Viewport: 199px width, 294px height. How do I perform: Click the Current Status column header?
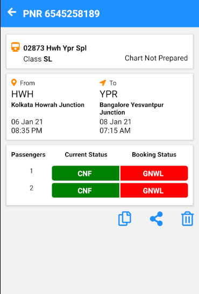click(x=86, y=154)
